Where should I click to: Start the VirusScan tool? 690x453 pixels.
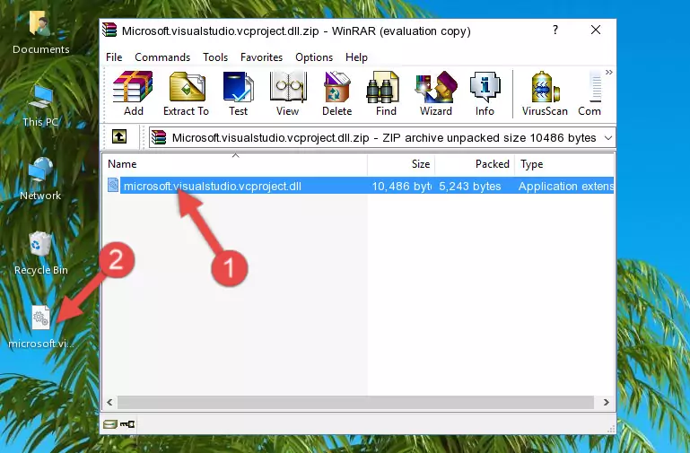[x=545, y=93]
